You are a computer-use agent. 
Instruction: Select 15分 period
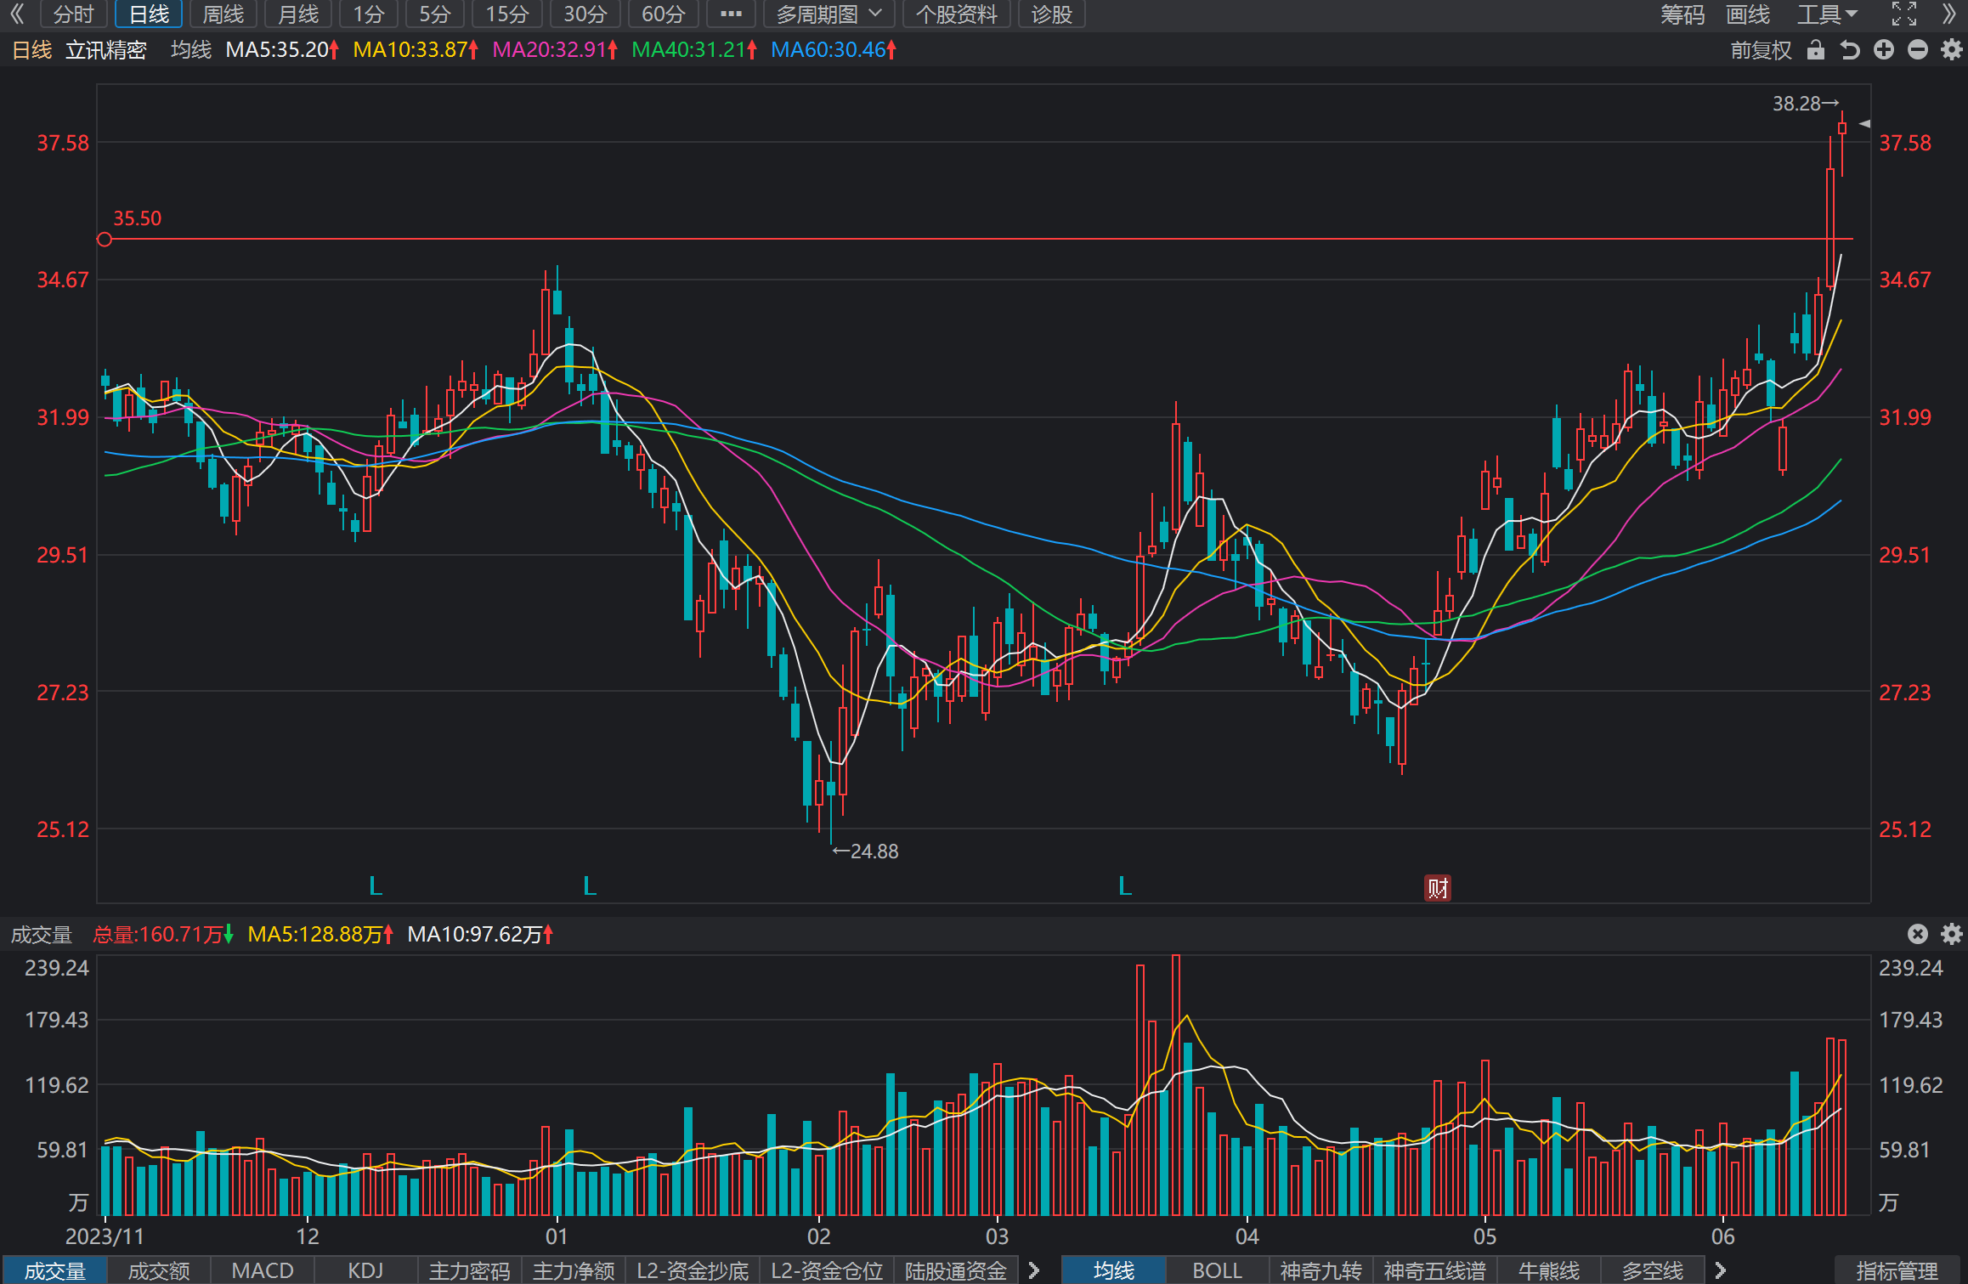[x=507, y=14]
